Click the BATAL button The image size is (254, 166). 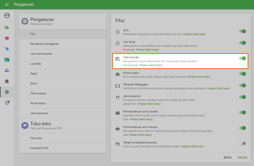[228, 158]
